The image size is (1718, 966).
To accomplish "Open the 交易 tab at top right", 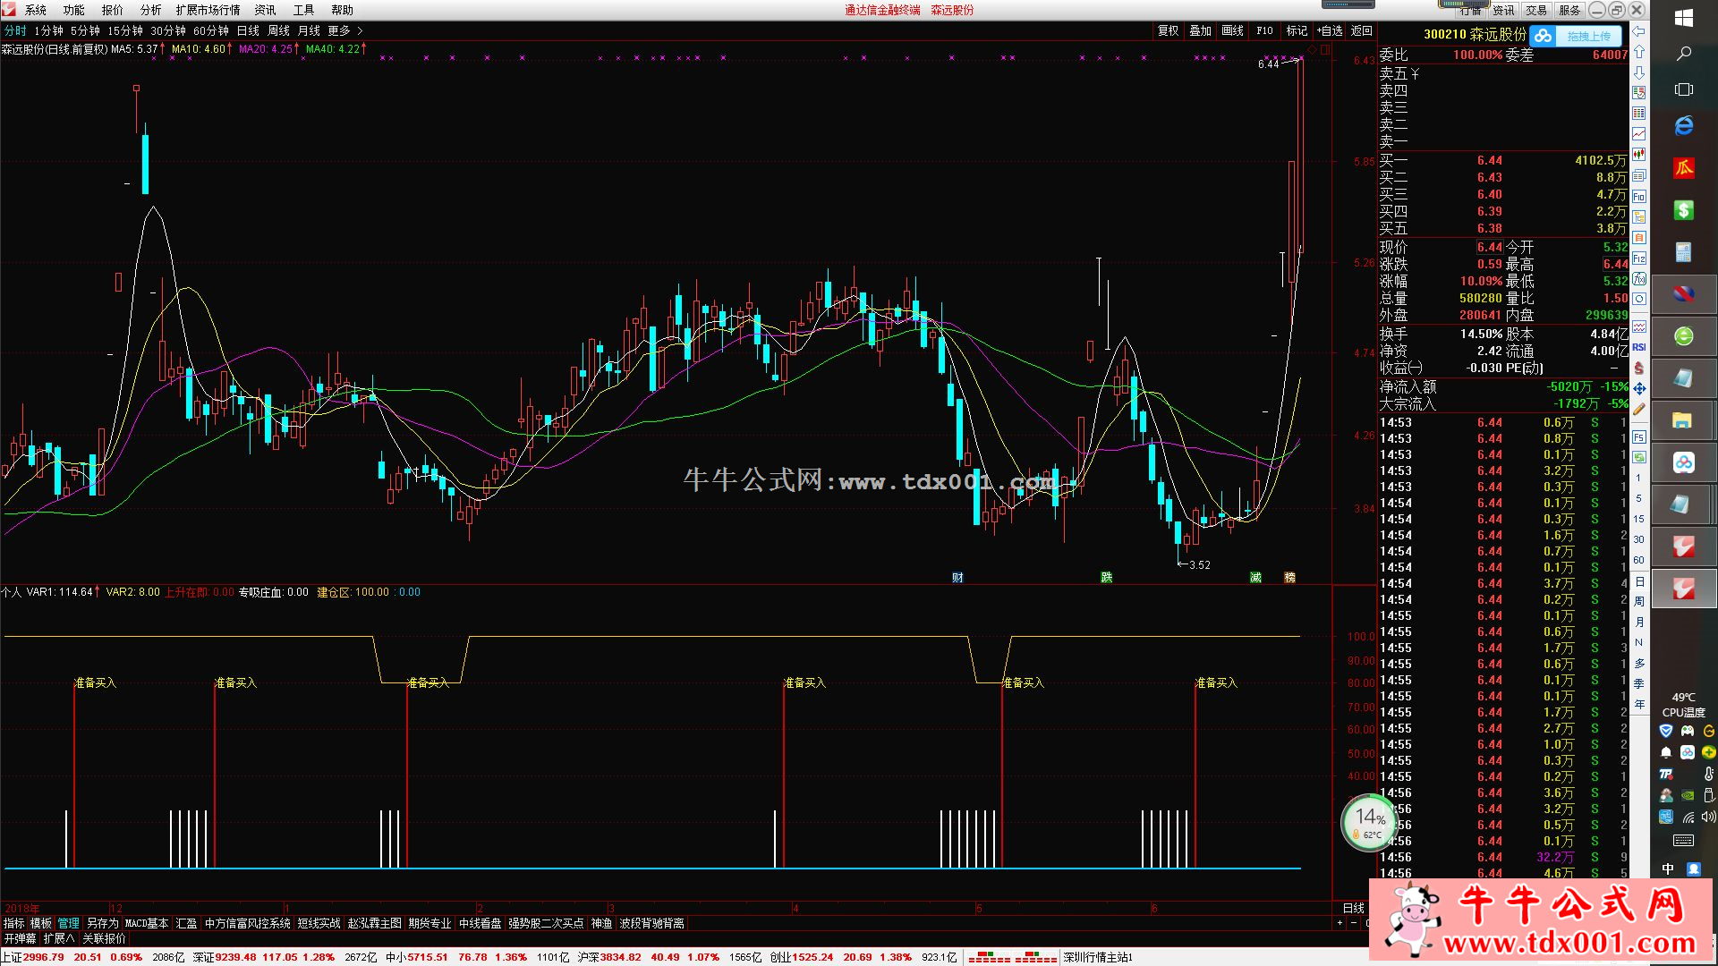I will pyautogui.click(x=1536, y=10).
